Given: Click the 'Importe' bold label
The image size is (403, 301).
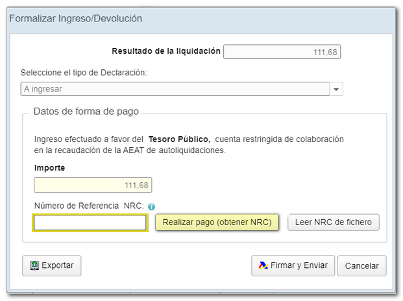Looking at the screenshot, I should (49, 168).
